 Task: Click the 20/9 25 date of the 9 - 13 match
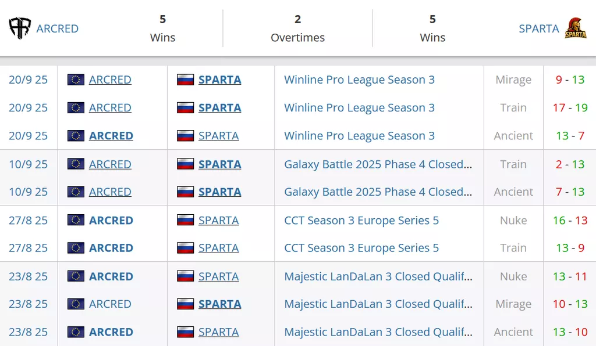click(28, 80)
